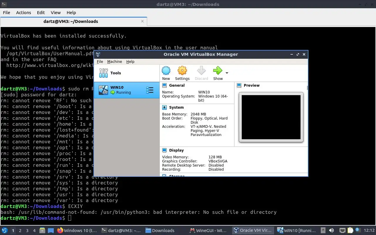The image size is (376, 235).
Task: Select the Tools item in VirtualBox sidebar
Action: (x=127, y=73)
